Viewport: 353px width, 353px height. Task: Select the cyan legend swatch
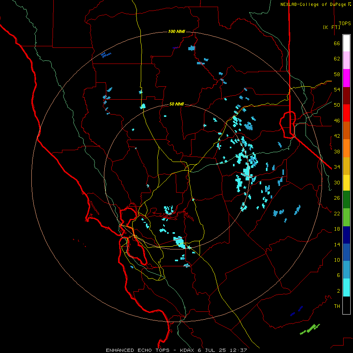point(346,287)
